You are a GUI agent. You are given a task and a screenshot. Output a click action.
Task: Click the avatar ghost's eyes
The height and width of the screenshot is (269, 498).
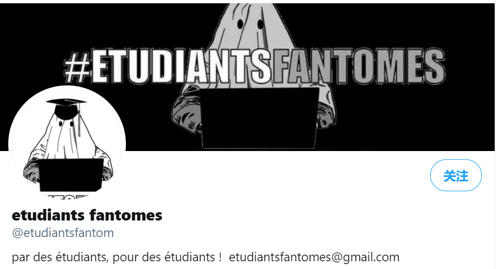point(66,123)
